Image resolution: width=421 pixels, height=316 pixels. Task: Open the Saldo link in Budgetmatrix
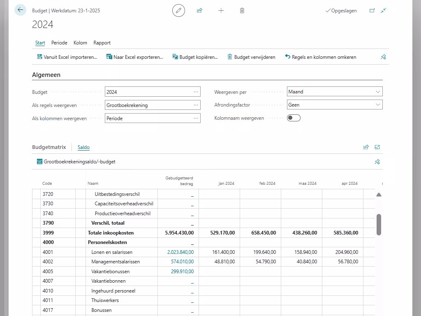click(x=83, y=147)
